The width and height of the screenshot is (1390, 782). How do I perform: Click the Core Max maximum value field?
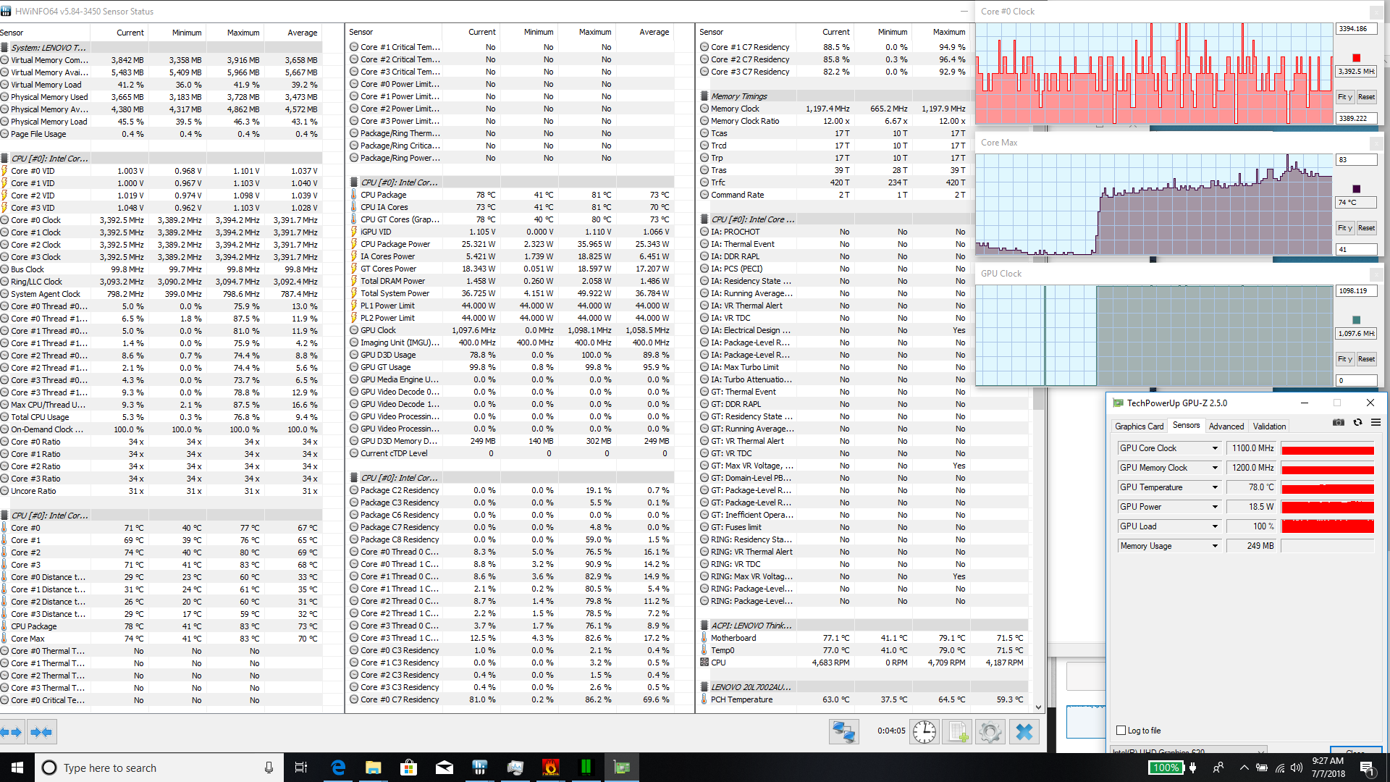tap(1356, 160)
